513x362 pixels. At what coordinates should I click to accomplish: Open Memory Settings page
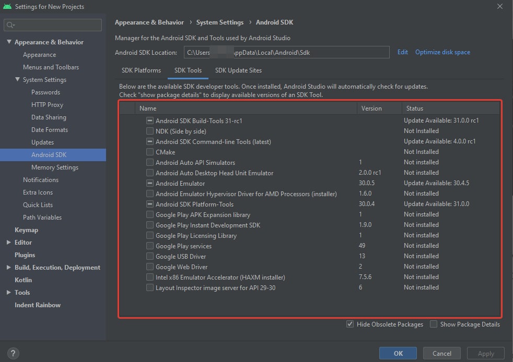(x=55, y=167)
